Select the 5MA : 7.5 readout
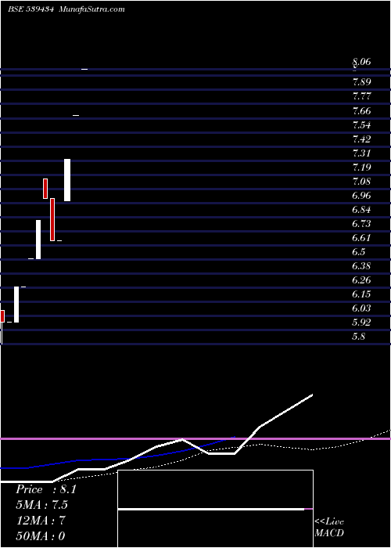391x548 pixels. (x=41, y=505)
